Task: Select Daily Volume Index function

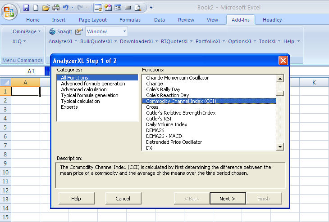Action: tap(209, 124)
